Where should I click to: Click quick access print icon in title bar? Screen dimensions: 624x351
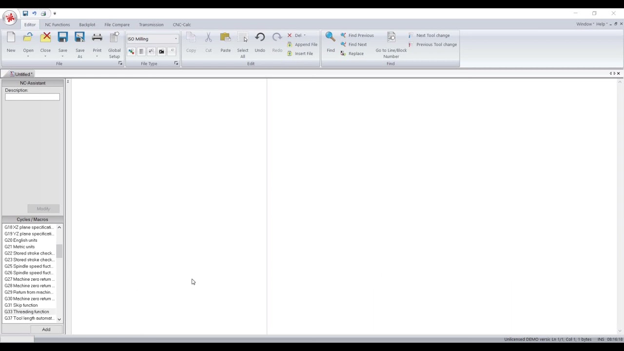pos(43,14)
